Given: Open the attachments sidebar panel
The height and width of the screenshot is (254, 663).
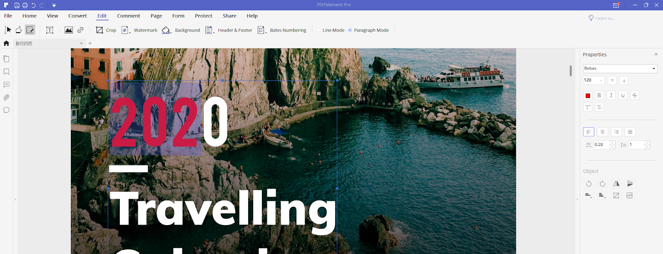Looking at the screenshot, I should pos(6,97).
